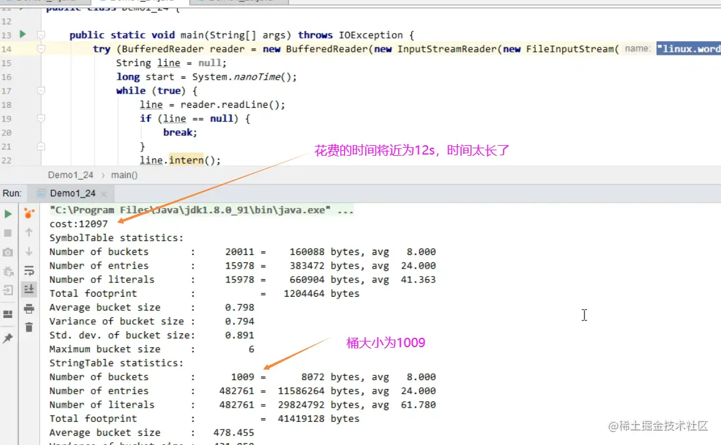Click fold end marker on line 21

pyautogui.click(x=41, y=146)
